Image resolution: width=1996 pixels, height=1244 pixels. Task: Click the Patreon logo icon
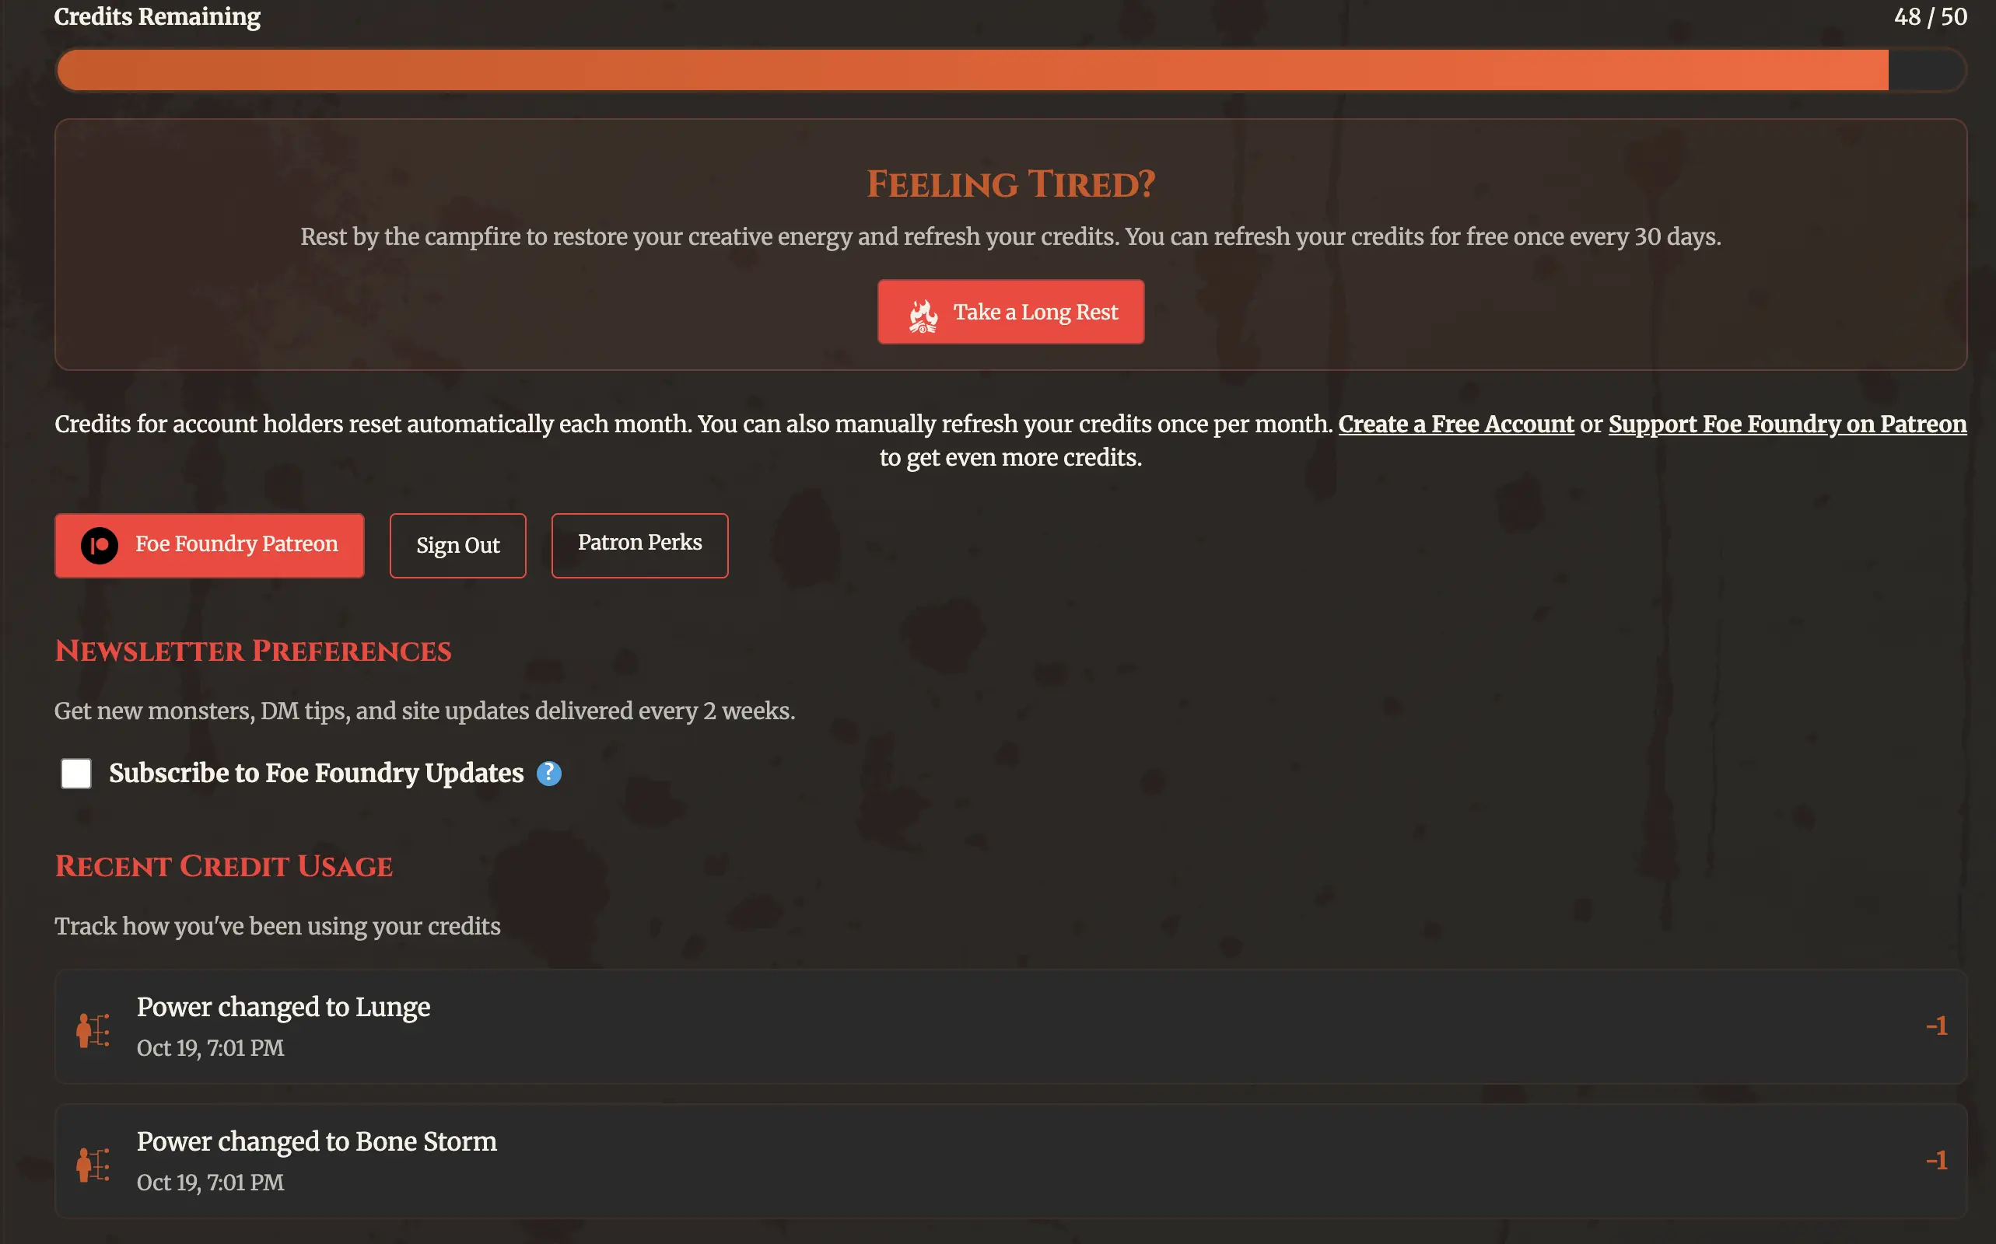[x=101, y=545]
